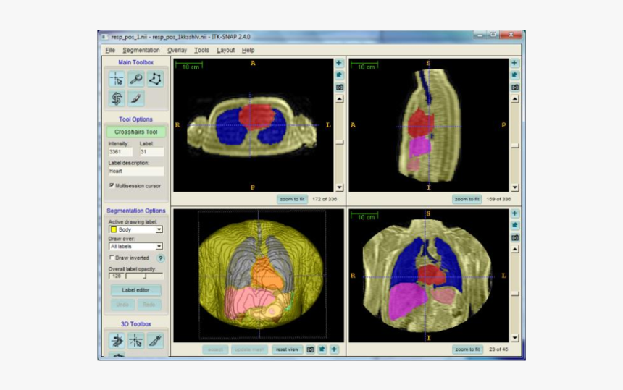Click the Draw inverted help question mark
The width and height of the screenshot is (623, 390).
[161, 258]
